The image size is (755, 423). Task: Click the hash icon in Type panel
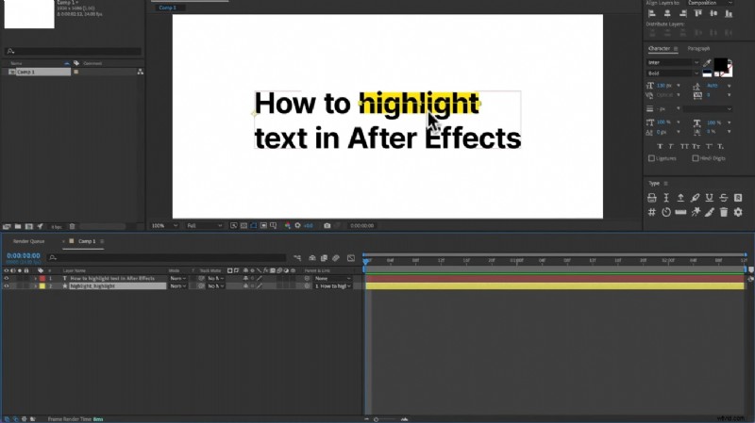[x=651, y=212]
